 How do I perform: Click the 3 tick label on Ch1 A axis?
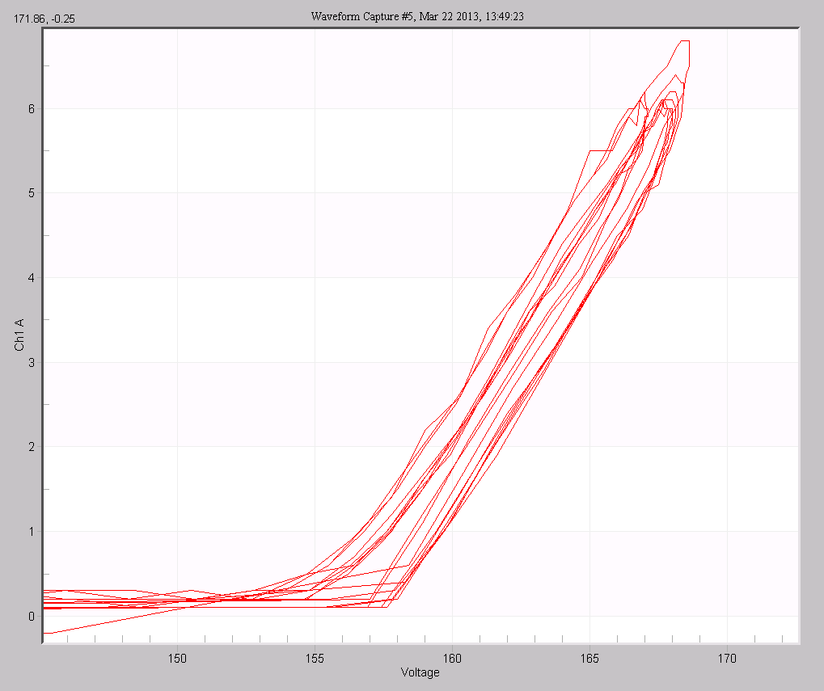(x=30, y=362)
